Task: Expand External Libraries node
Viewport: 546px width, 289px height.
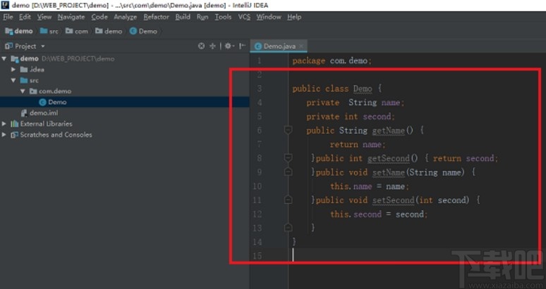Action: pos(4,124)
